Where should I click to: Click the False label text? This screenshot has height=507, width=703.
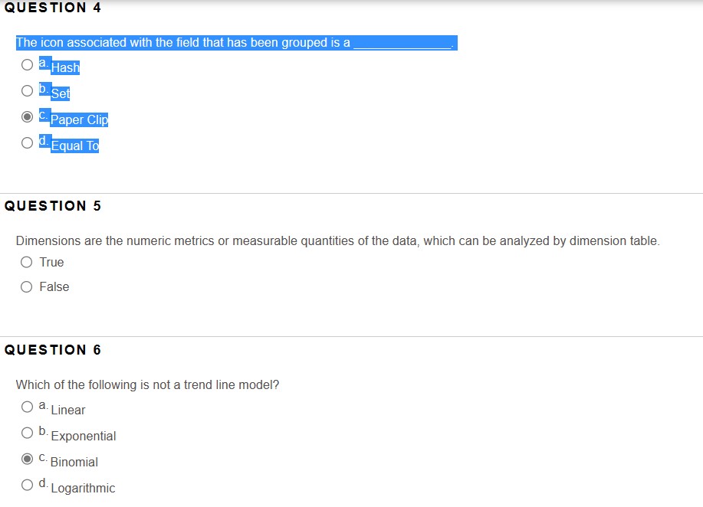coord(55,286)
